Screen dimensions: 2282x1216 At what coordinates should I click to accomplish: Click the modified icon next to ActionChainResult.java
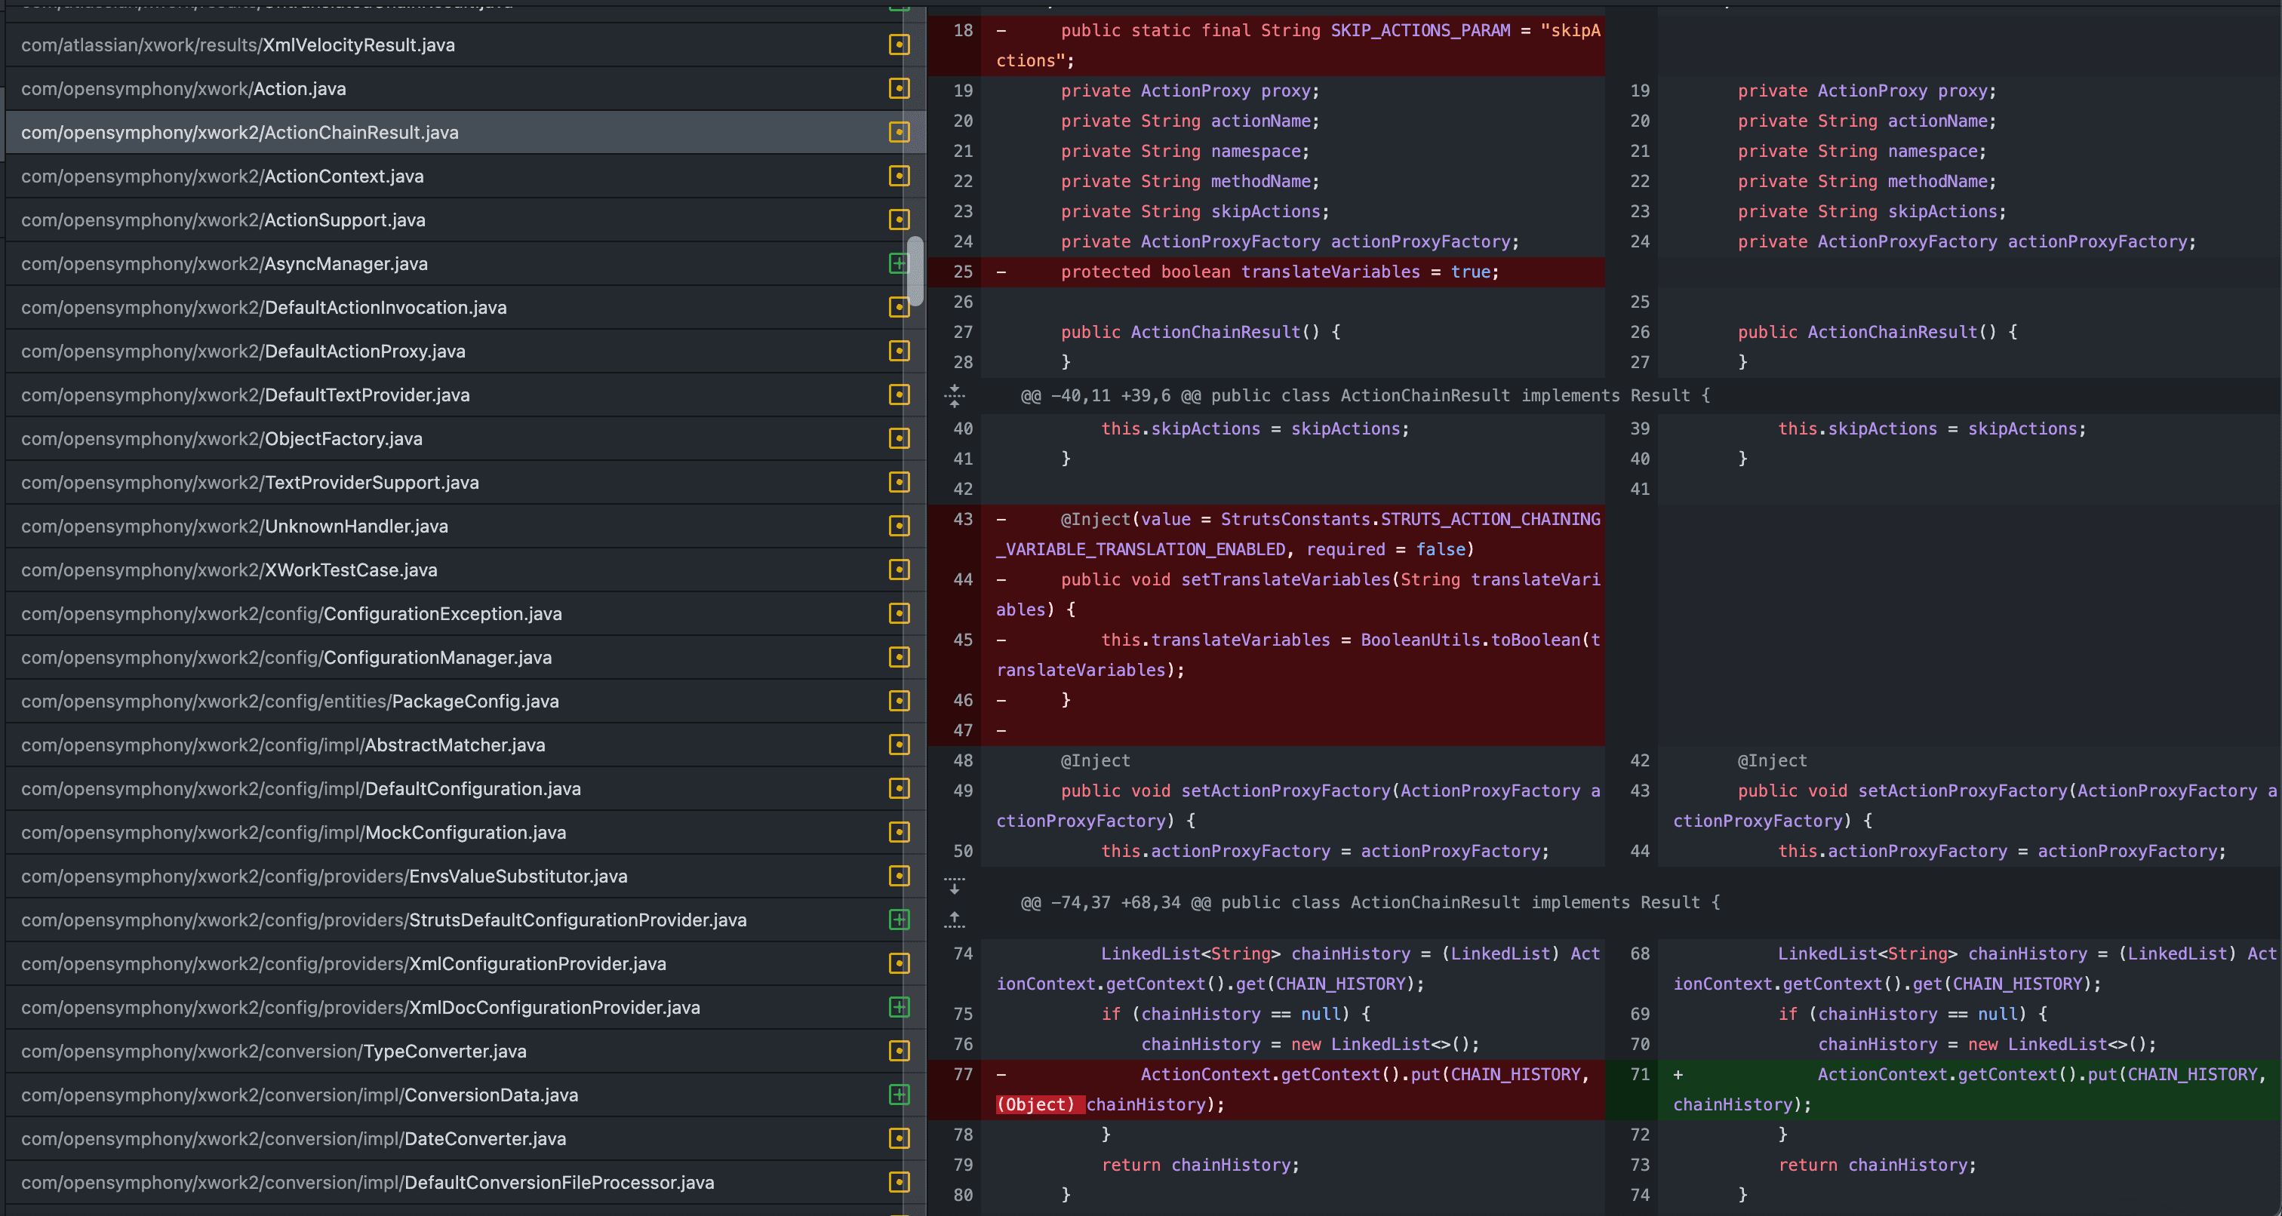pos(898,132)
